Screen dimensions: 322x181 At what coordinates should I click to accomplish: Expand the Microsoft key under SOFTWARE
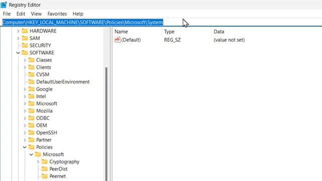(x=25, y=104)
